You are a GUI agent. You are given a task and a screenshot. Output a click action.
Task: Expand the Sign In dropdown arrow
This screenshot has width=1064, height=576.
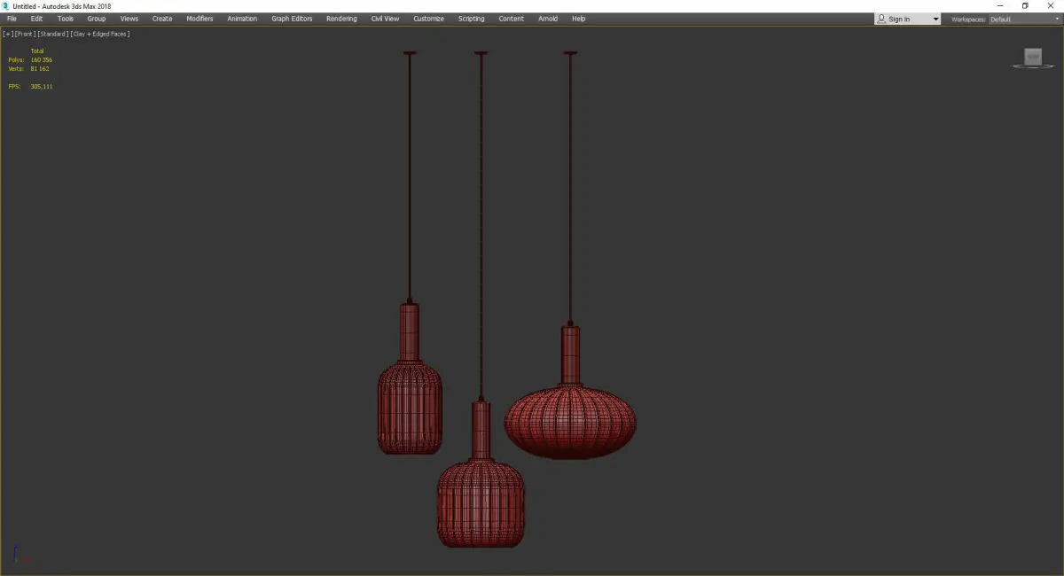pos(935,19)
